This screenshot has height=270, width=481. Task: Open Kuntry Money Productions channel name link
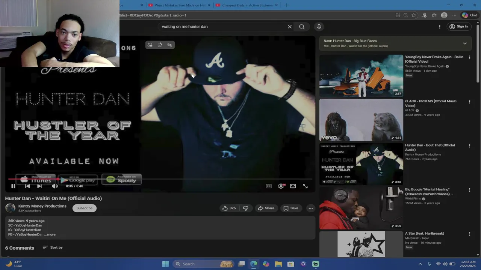click(42, 206)
